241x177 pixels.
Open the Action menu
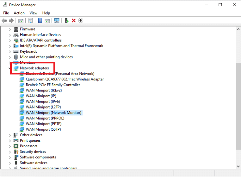coord(19,13)
